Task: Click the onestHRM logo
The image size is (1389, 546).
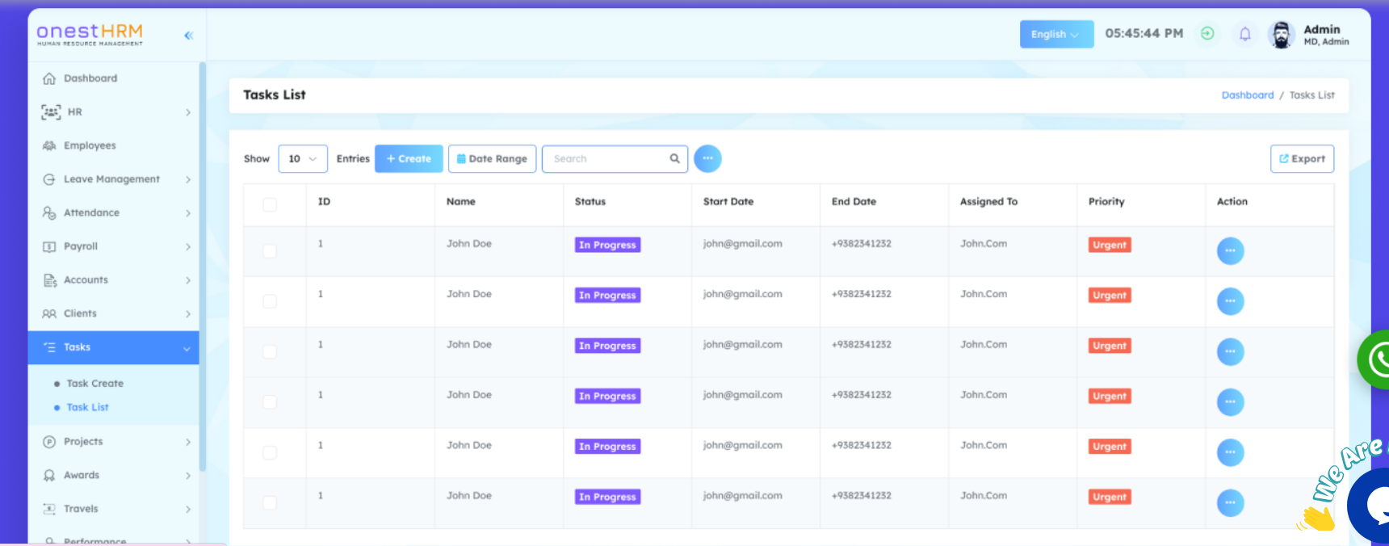Action: coord(90,34)
